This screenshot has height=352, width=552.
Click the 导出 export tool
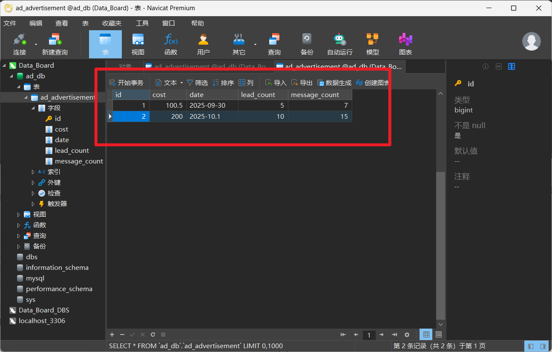[x=302, y=83]
